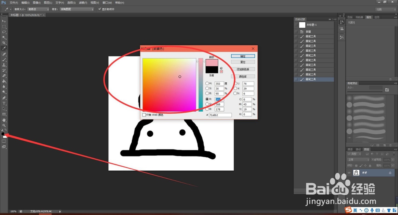
Task: Open sample layers dropdown in options bar
Action: pos(77,9)
